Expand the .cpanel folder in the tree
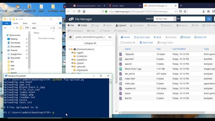 point(72,63)
